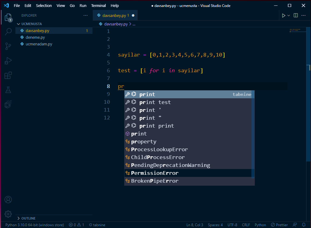Viewport: 311px width, 228px height.
Task: Open the Go menu
Action: point(72,5)
